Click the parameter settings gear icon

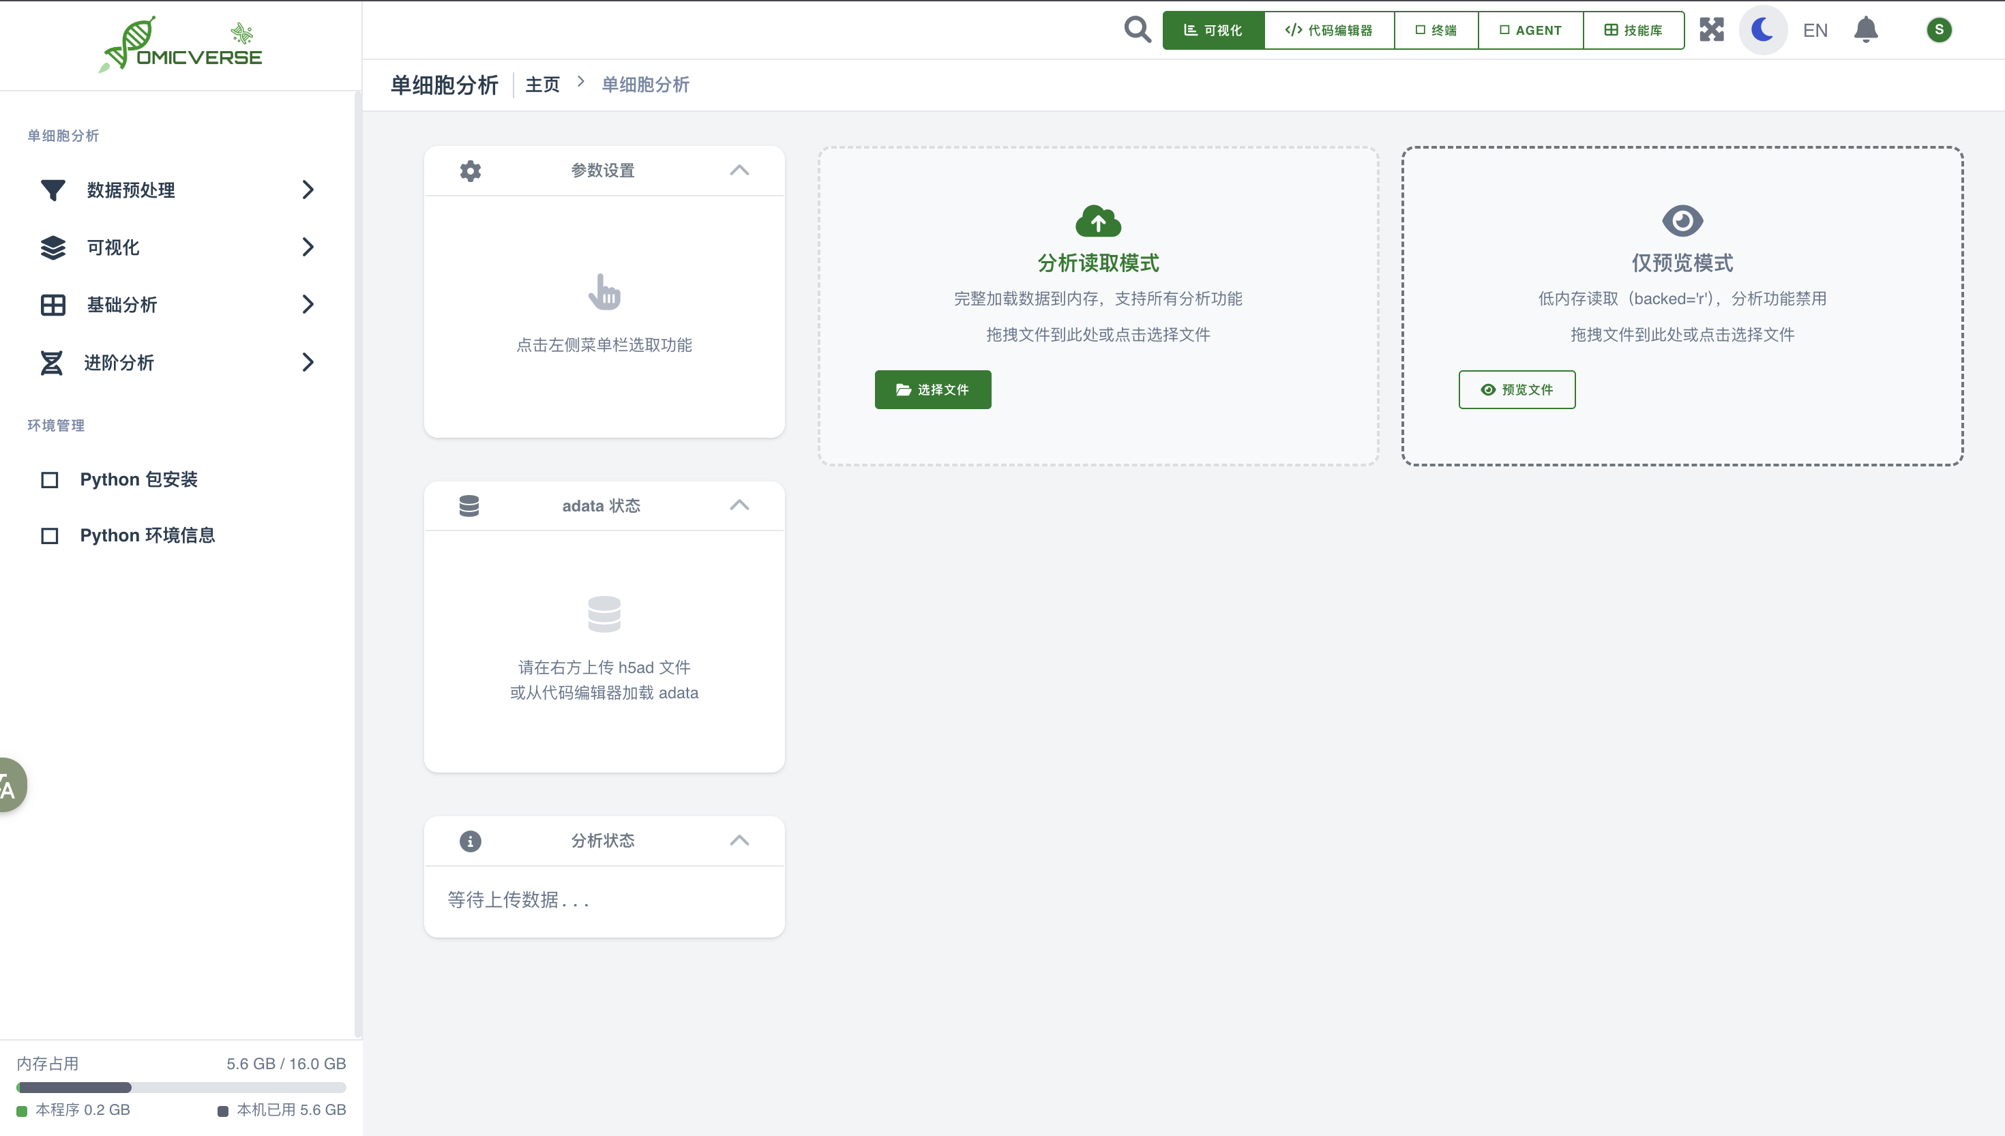pyautogui.click(x=471, y=170)
